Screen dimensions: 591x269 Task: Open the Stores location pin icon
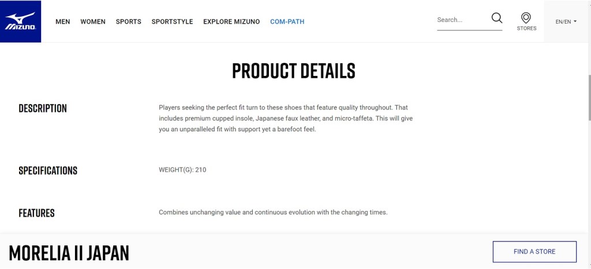(526, 18)
